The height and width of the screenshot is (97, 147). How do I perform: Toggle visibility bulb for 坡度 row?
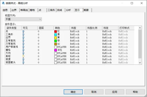tap(23, 59)
